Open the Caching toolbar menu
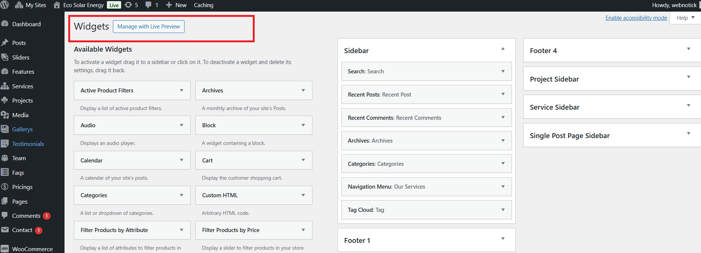The image size is (701, 253). click(203, 5)
